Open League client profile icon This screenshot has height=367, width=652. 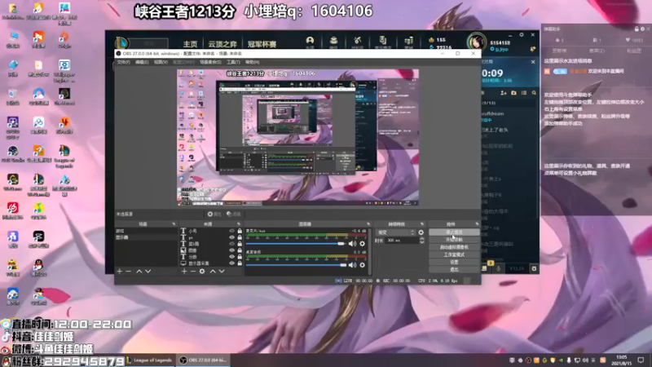point(310,42)
